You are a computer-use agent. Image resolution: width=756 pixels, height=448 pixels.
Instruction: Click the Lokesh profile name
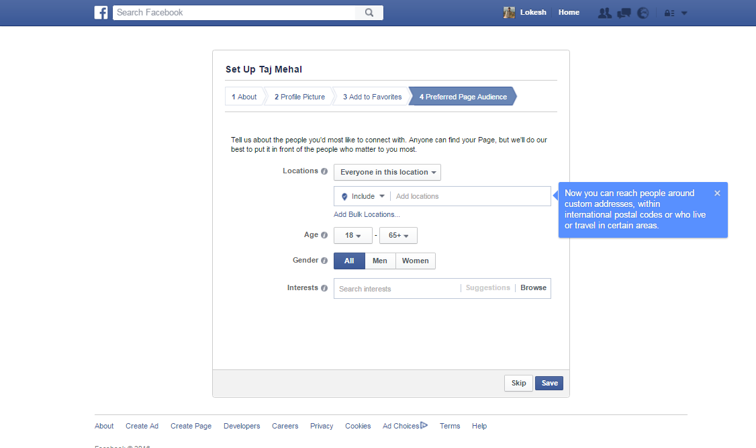click(x=533, y=13)
